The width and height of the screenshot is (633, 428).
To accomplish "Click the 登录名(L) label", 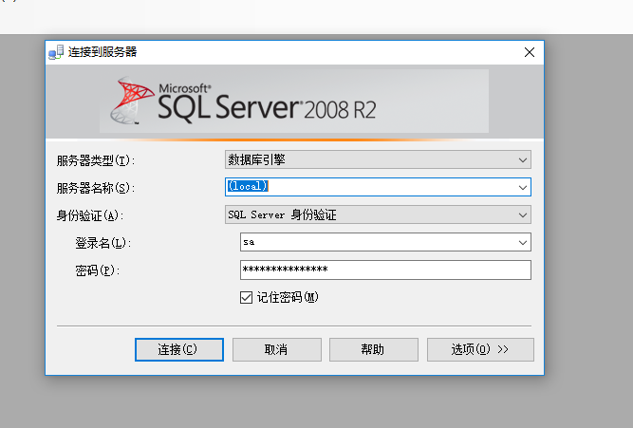I will point(102,243).
